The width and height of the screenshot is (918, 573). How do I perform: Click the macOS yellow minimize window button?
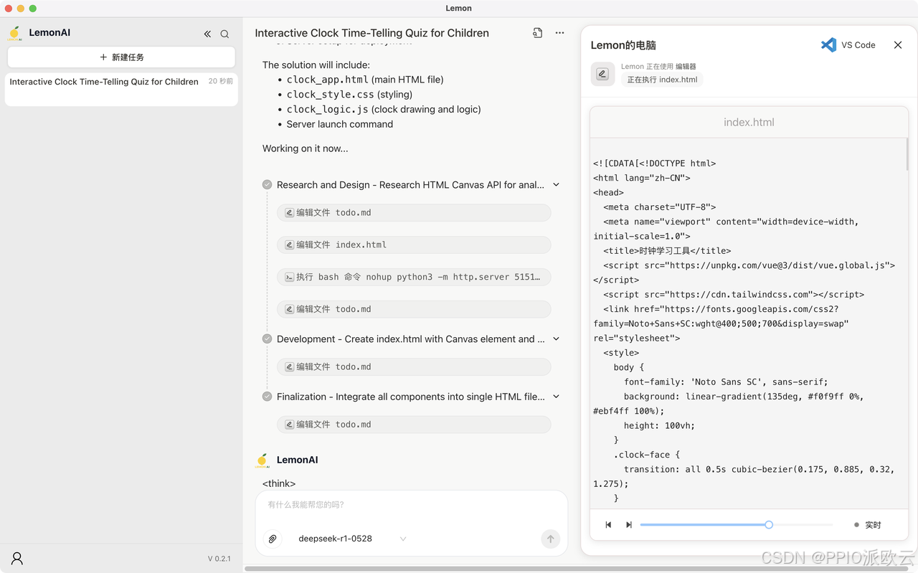(21, 9)
